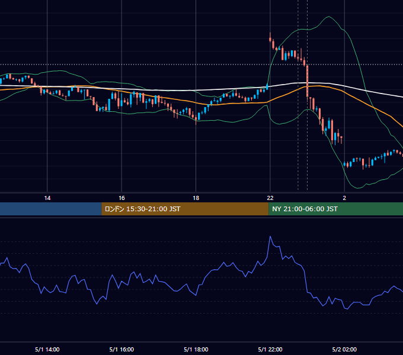Screen dimensions: 403x355
Task: Click the 16 hour label on price chart axis
Action: pos(121,198)
